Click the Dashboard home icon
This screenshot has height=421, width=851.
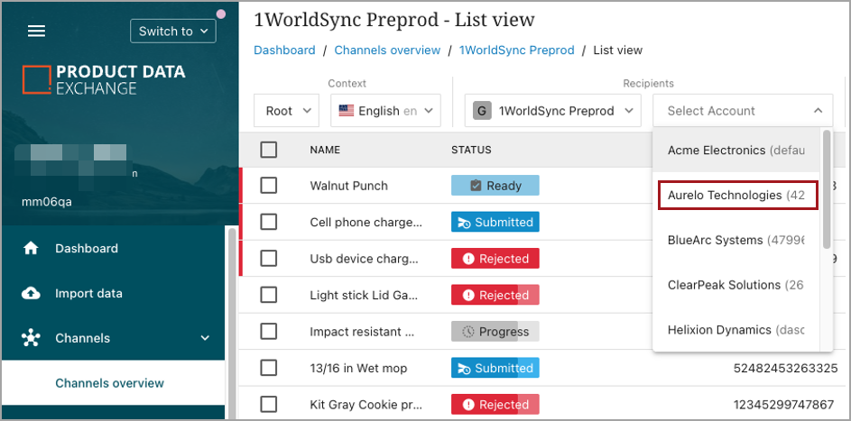coord(31,248)
